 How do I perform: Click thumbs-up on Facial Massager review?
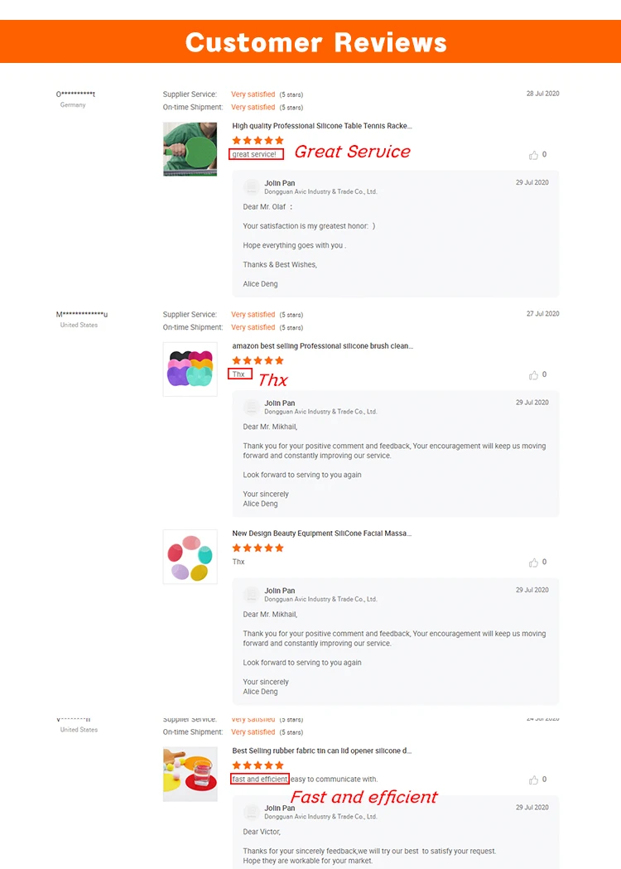click(533, 562)
